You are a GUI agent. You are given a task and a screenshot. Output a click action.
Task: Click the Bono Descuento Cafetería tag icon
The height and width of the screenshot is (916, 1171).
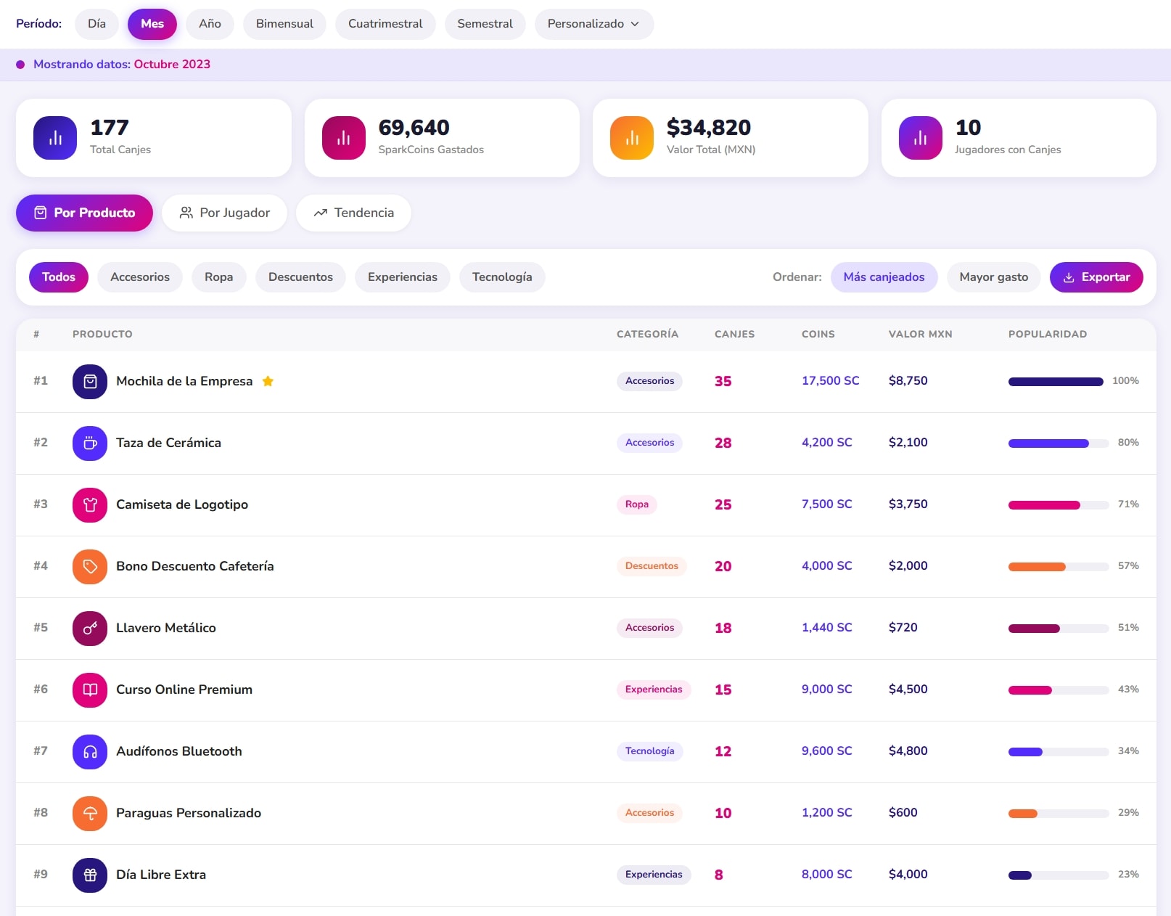click(x=90, y=567)
